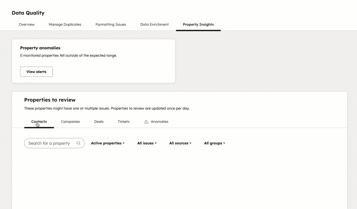
Task: Open the Overview tab
Action: tap(27, 24)
